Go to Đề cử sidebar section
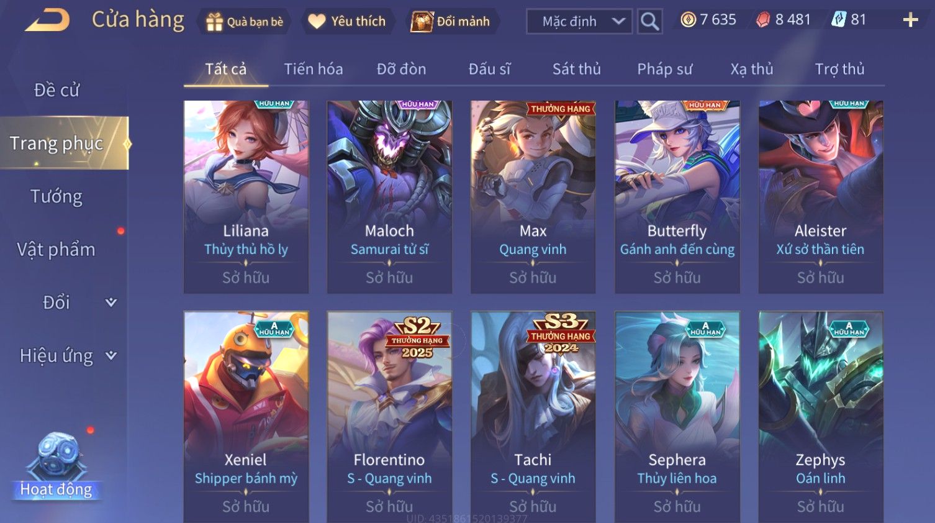This screenshot has height=523, width=935. [56, 90]
